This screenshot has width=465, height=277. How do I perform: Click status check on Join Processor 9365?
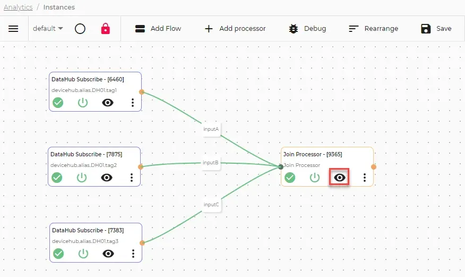[x=290, y=178]
